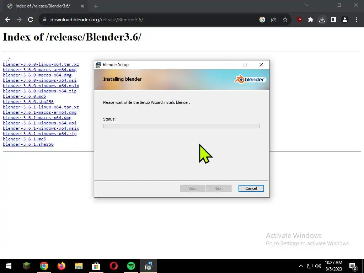
Task: Download blender-3.6.1-windows-x64.zip
Action: click(x=40, y=134)
